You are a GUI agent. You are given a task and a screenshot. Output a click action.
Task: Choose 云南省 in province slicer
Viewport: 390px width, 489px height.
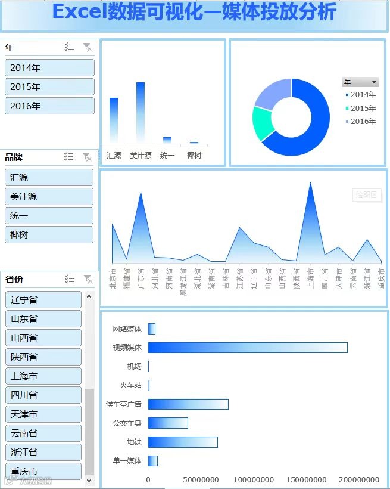(43, 433)
